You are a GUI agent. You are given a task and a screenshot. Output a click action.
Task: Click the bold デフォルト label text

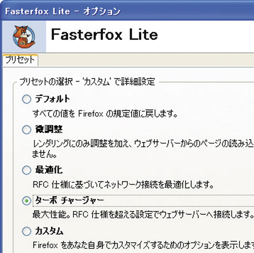(x=53, y=98)
